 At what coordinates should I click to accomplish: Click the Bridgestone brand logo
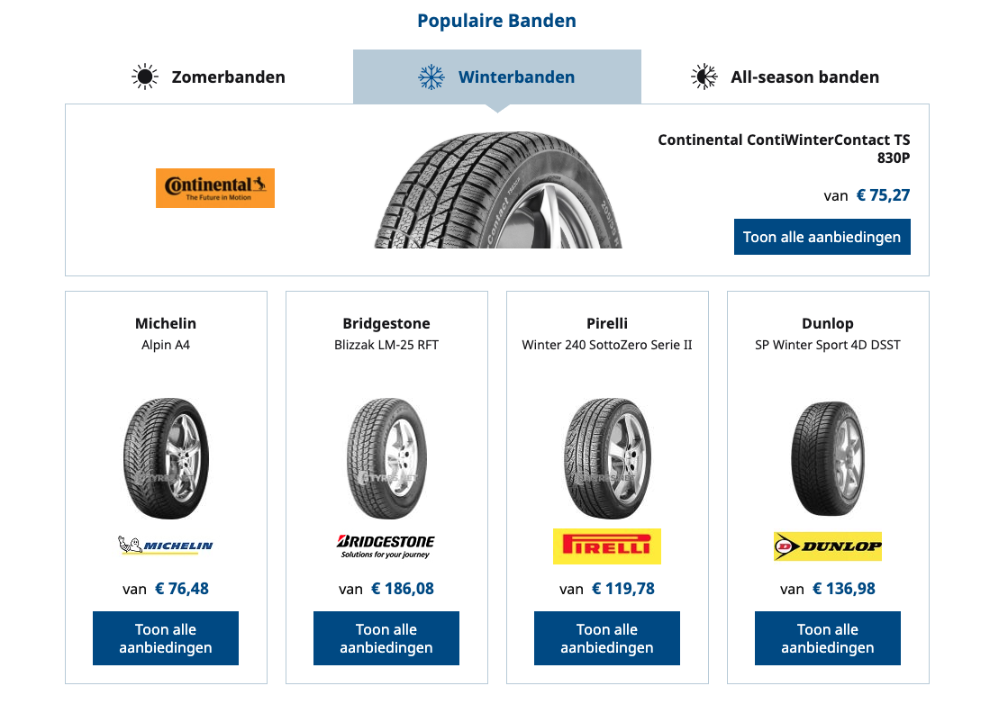coord(386,546)
